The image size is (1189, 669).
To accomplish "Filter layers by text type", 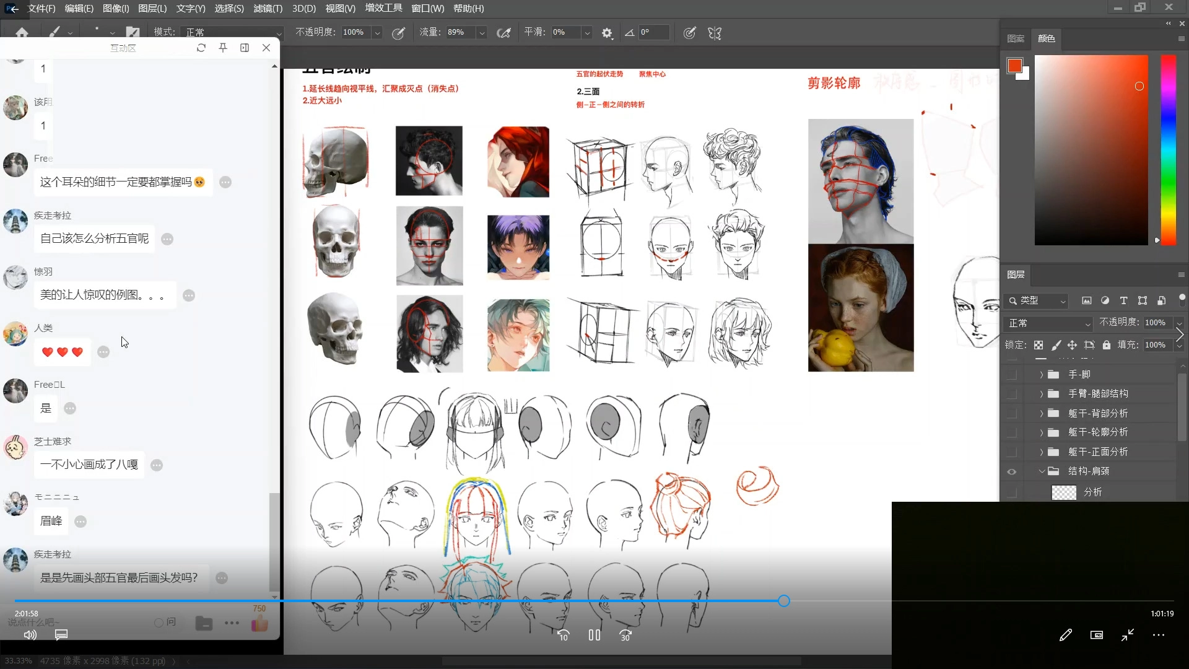I will pyautogui.click(x=1123, y=301).
